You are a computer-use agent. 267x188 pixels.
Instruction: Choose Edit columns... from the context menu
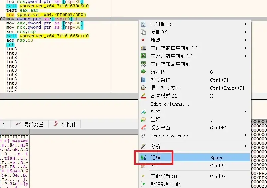(x=170, y=104)
